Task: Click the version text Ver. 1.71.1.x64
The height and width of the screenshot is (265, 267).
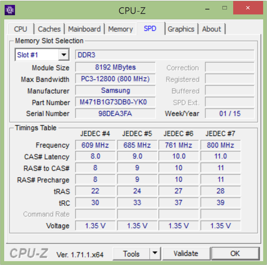Action: click(x=80, y=255)
